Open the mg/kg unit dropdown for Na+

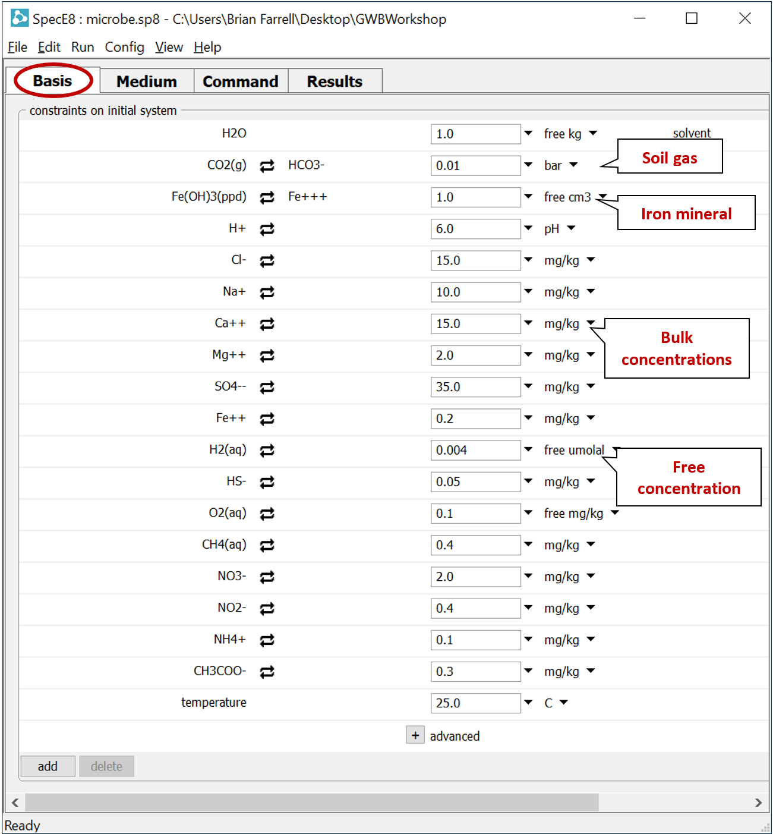coord(591,291)
